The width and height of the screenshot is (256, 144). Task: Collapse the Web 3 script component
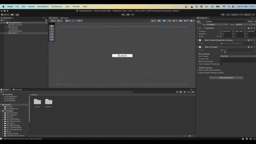[x=198, y=47]
